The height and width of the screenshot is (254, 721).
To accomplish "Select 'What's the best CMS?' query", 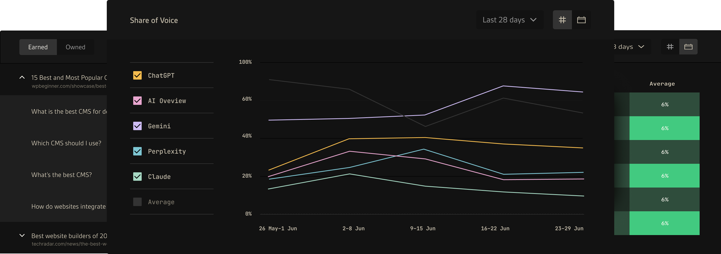I will (x=62, y=175).
